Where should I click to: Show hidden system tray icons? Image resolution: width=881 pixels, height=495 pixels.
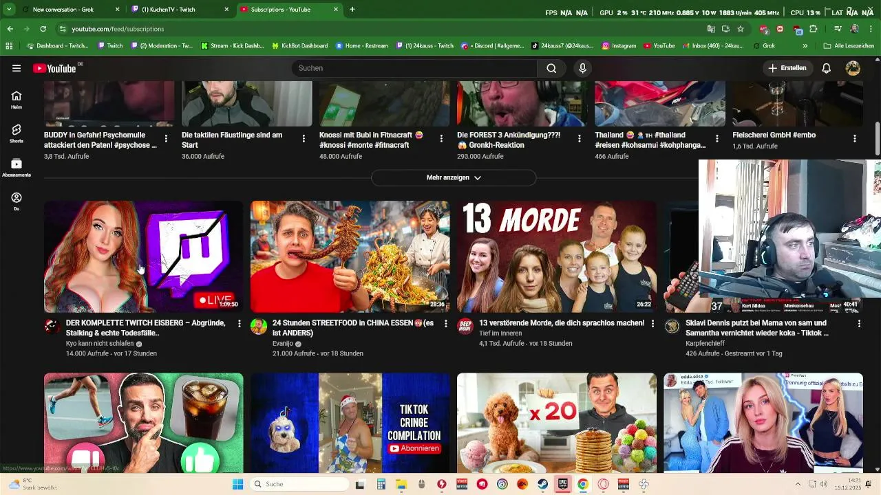pyautogui.click(x=798, y=484)
